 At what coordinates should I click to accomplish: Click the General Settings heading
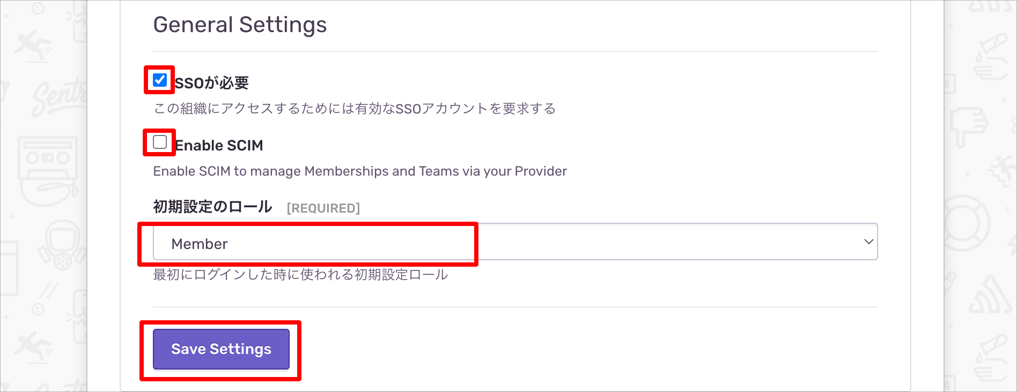tap(240, 25)
